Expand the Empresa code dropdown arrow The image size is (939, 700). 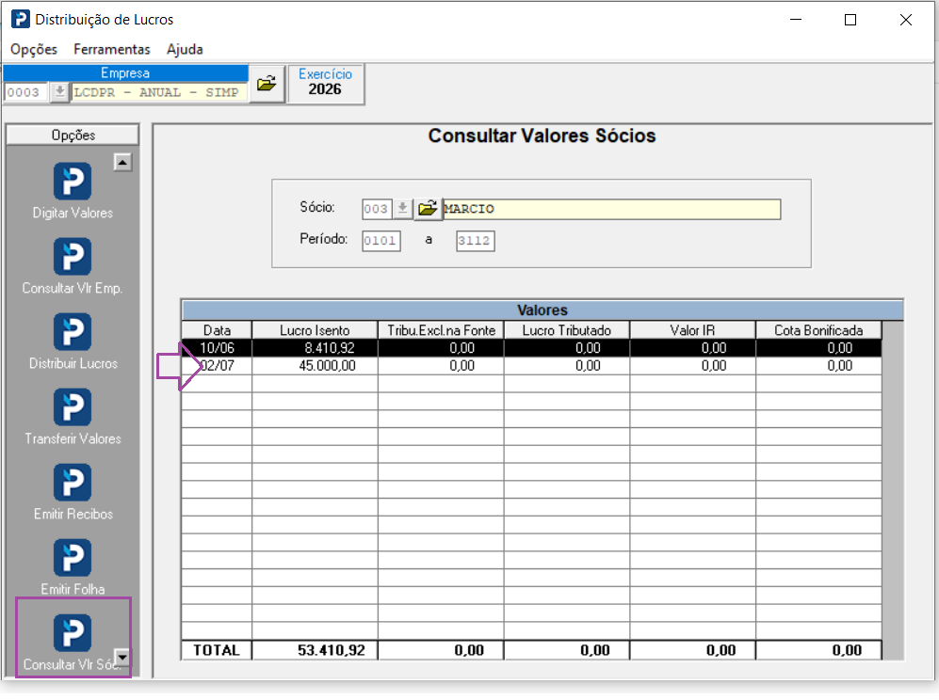click(59, 93)
